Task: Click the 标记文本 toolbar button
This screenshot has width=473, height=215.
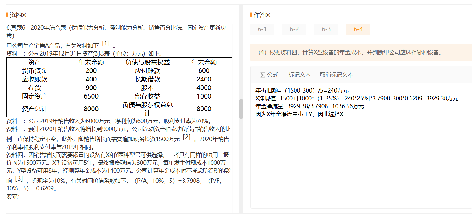Action: pyautogui.click(x=299, y=75)
